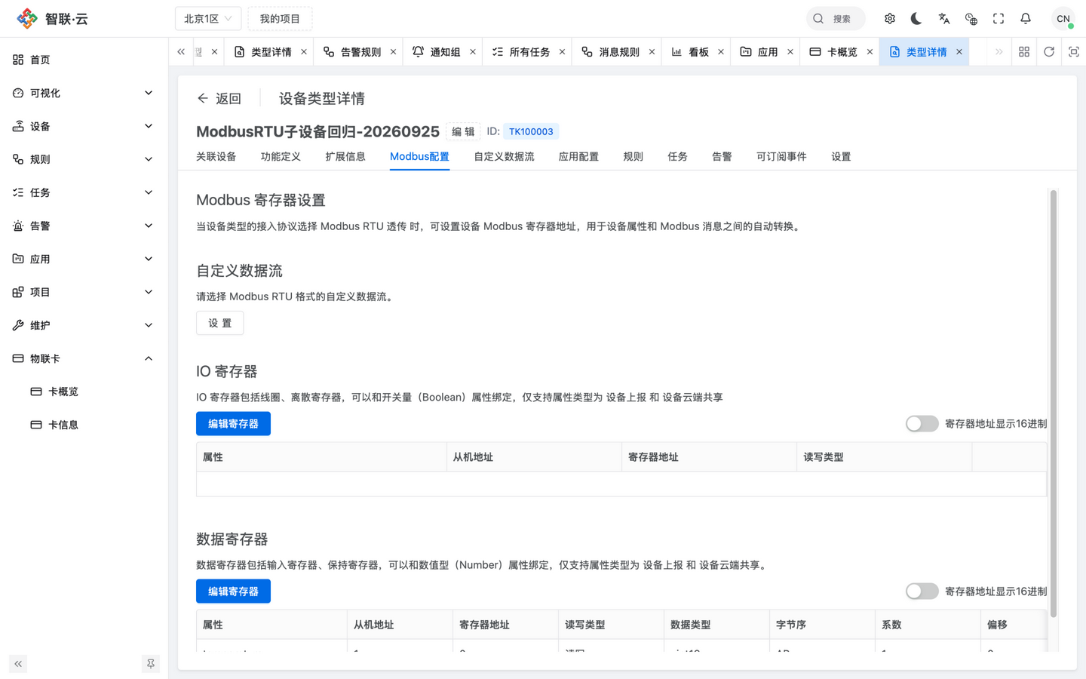Open the 北京1区 region dropdown
1086x679 pixels.
click(208, 19)
